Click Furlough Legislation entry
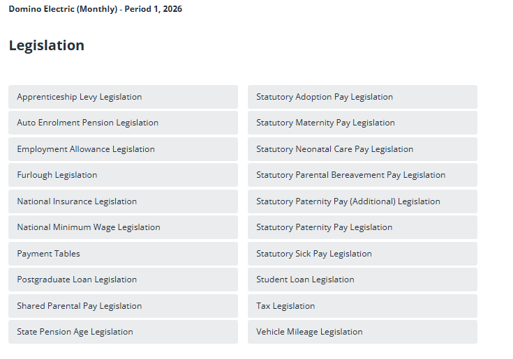This screenshot has height=359, width=513. (x=57, y=175)
